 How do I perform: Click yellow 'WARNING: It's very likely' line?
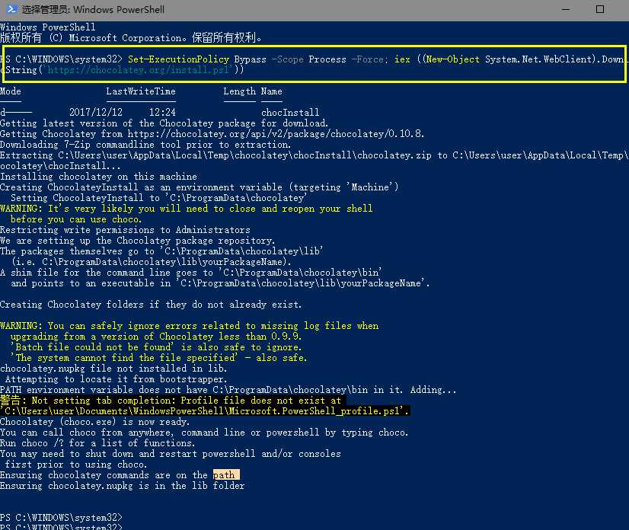coord(187,209)
